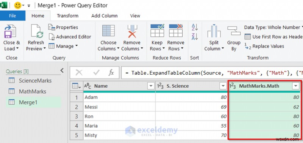303x143 pixels.
Task: Open the S. Science column filter dropdown
Action: [x=223, y=86]
